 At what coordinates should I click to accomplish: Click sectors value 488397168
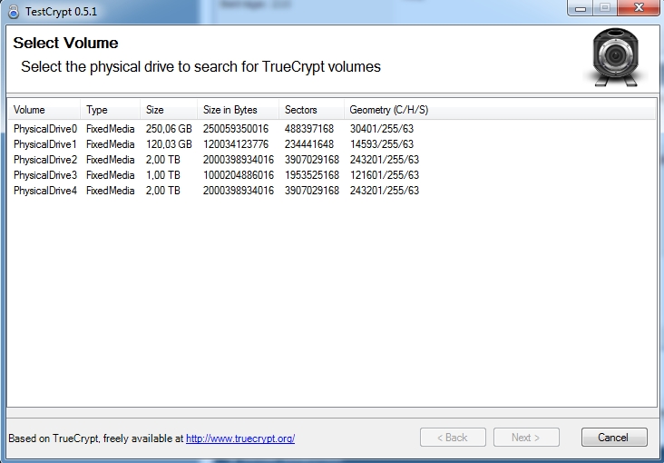(309, 129)
